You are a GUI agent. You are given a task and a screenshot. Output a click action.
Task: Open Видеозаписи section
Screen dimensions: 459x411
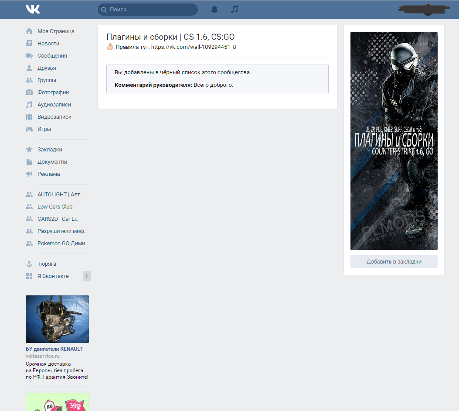pos(54,117)
